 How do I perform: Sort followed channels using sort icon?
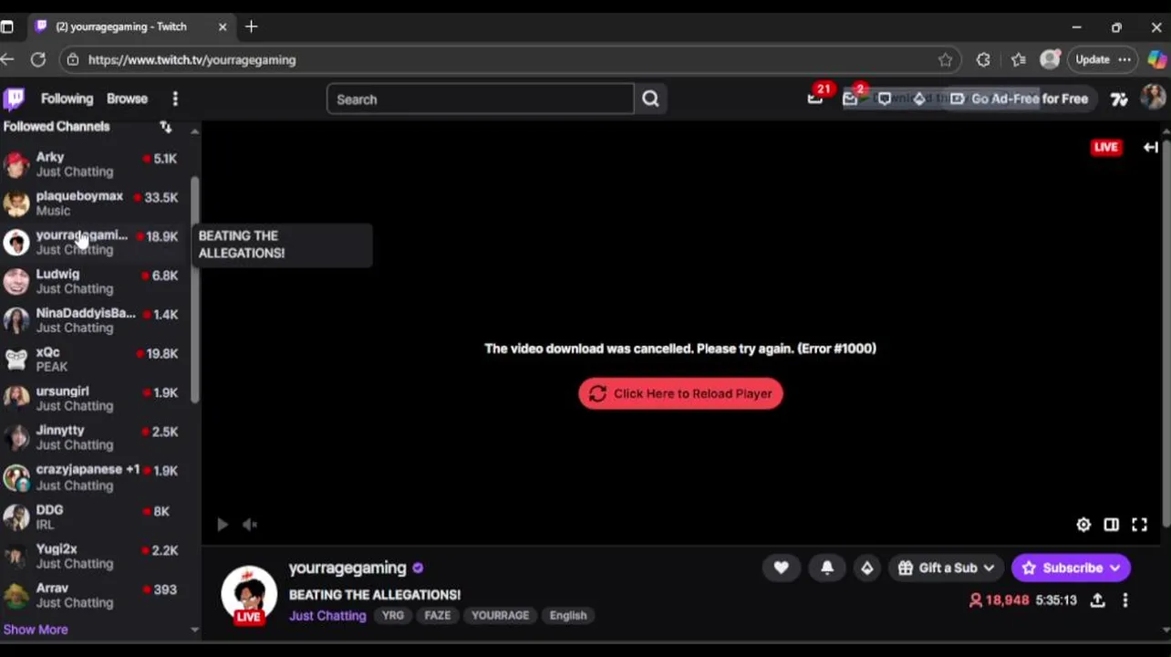pos(165,127)
